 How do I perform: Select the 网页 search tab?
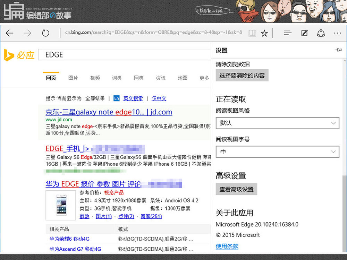click(x=51, y=78)
